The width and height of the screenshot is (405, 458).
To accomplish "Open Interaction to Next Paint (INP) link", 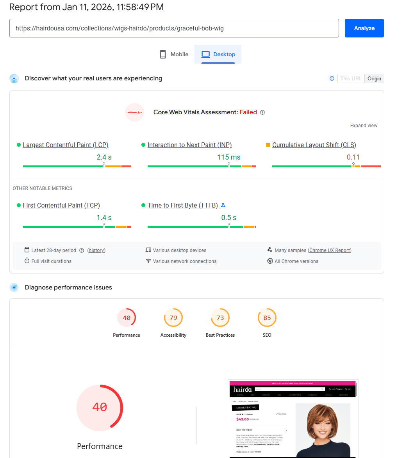I will click(189, 145).
